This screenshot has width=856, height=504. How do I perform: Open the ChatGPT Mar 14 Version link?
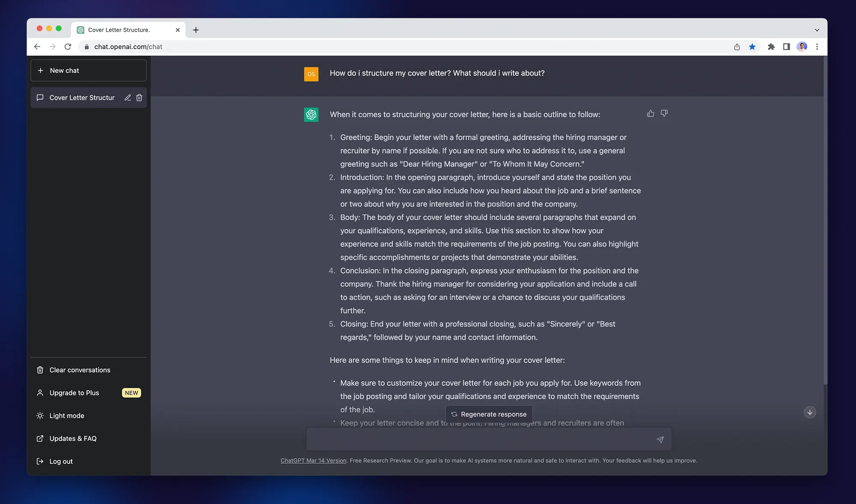pyautogui.click(x=313, y=460)
